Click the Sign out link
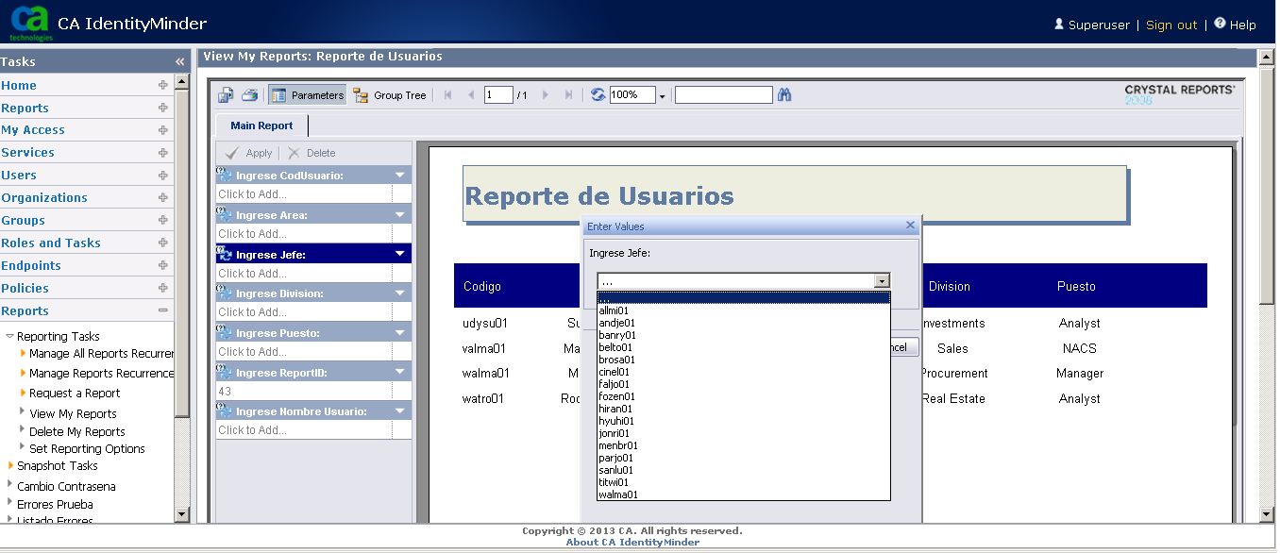Screen dimensions: 1280x553 1171,25
